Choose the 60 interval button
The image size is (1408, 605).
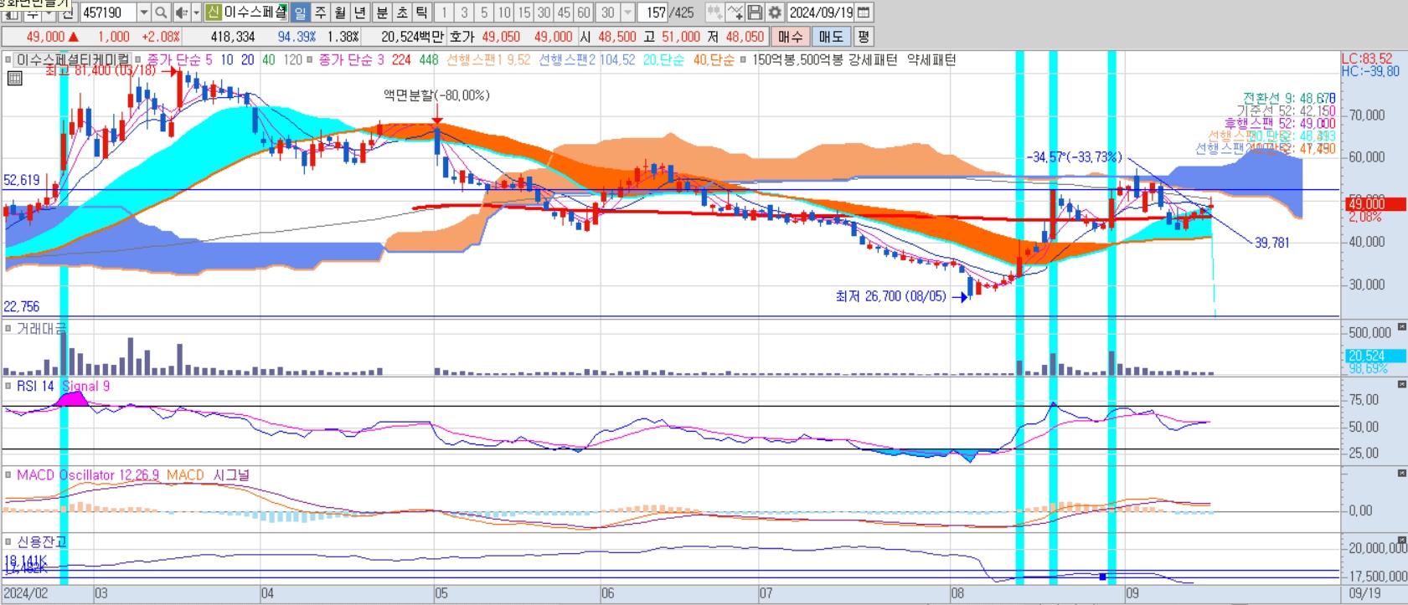click(x=585, y=13)
